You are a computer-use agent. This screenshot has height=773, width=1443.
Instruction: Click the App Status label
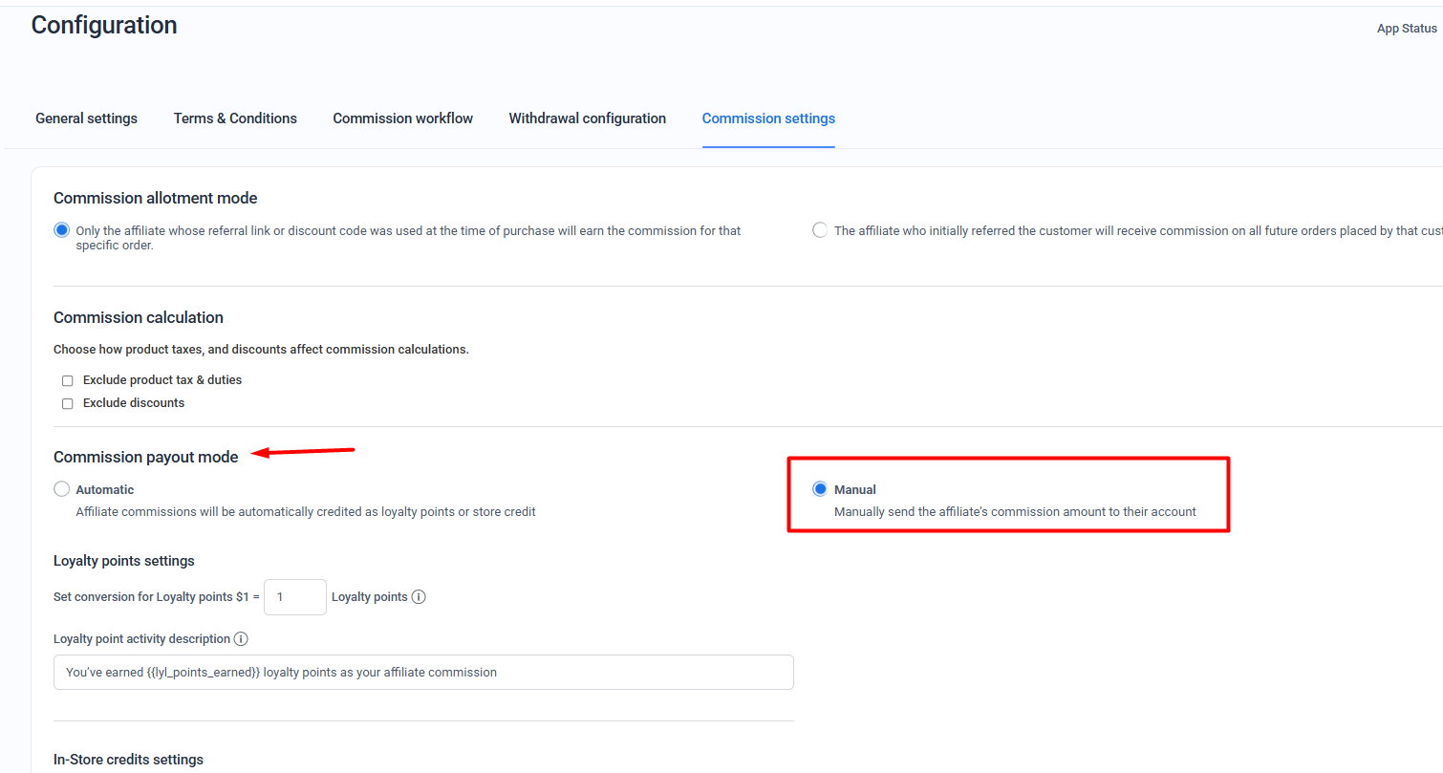tap(1407, 29)
